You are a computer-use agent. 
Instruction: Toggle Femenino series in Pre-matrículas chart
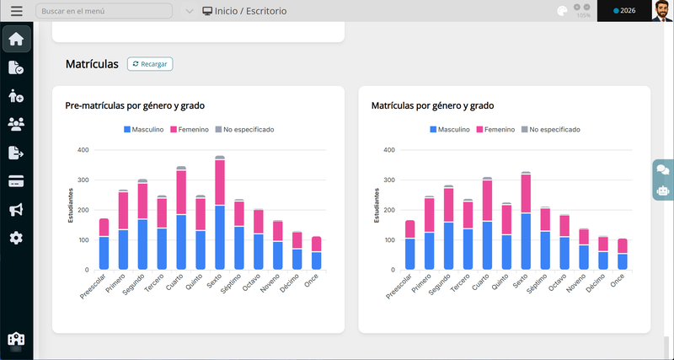point(190,130)
